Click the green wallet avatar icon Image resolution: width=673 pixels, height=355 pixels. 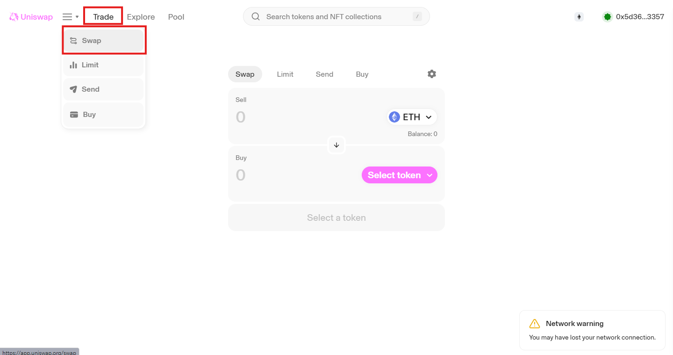point(608,17)
